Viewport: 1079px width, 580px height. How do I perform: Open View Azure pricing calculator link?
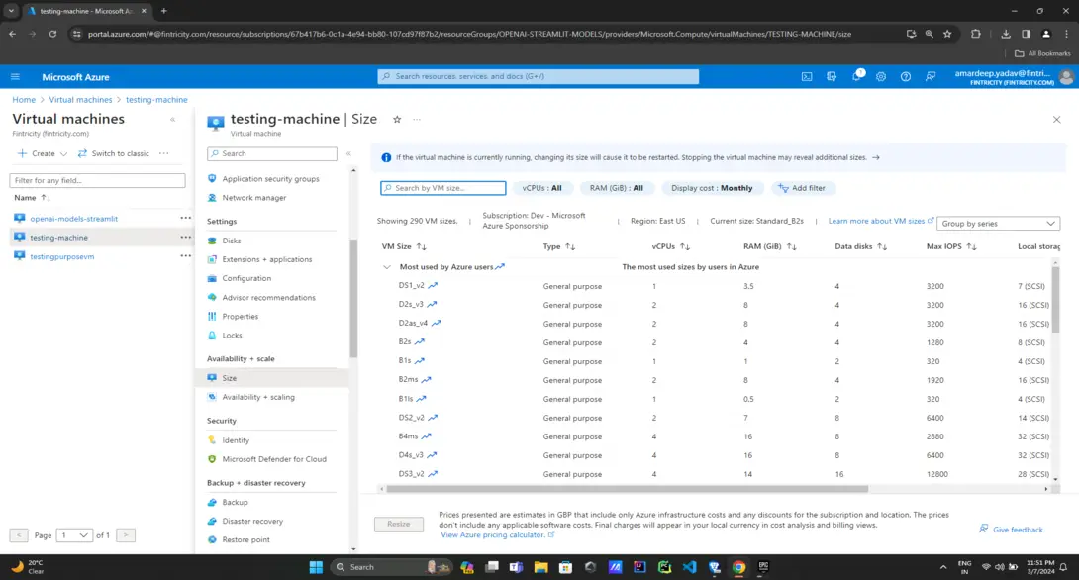pos(497,534)
